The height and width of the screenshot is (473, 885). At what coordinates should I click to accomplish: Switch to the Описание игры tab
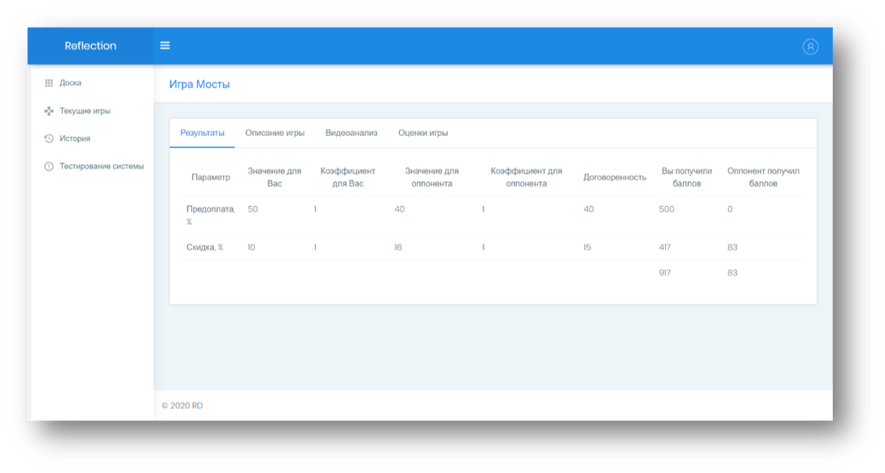(275, 134)
